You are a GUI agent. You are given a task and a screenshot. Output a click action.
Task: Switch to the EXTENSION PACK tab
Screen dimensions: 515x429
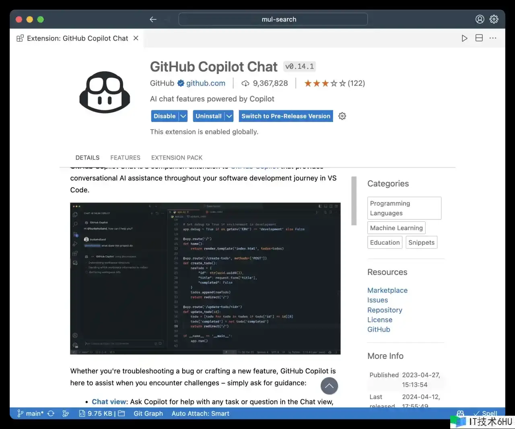pyautogui.click(x=177, y=158)
